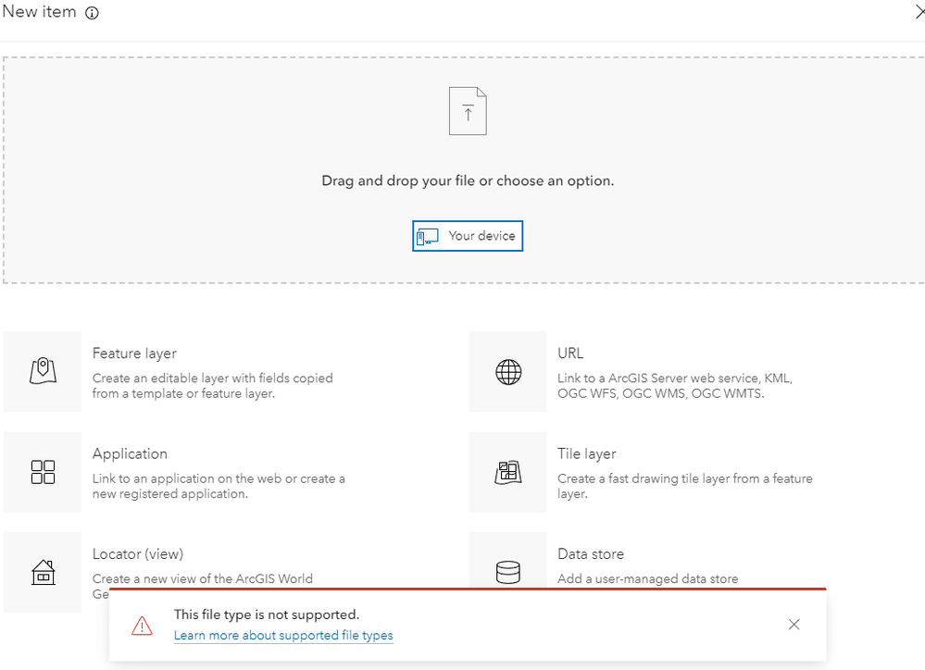Image resolution: width=925 pixels, height=670 pixels.
Task: Click the Tile layer icon
Action: click(508, 472)
